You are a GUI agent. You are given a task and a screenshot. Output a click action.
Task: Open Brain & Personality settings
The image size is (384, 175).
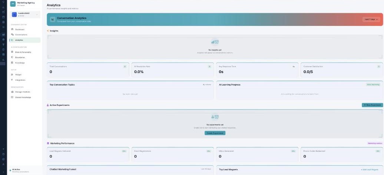click(25, 52)
